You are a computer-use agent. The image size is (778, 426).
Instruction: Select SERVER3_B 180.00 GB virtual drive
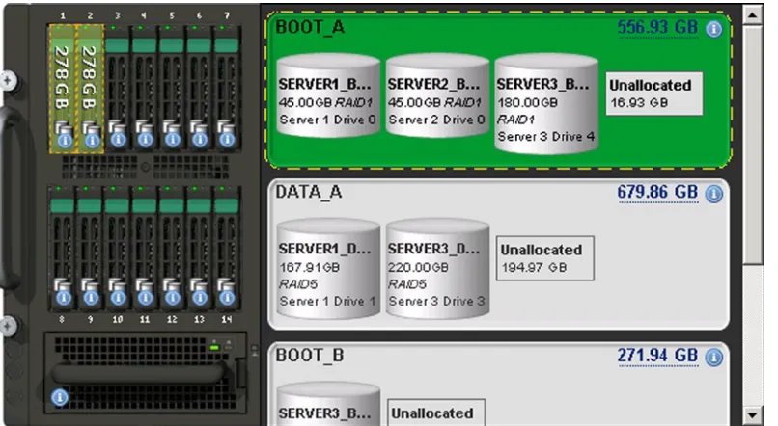click(x=546, y=103)
